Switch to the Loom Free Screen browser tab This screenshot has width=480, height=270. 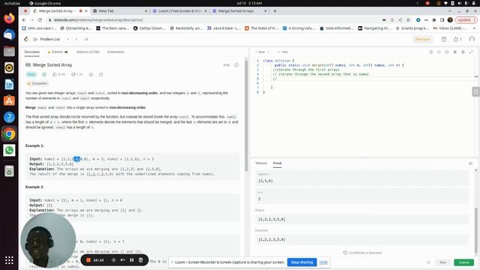(179, 10)
